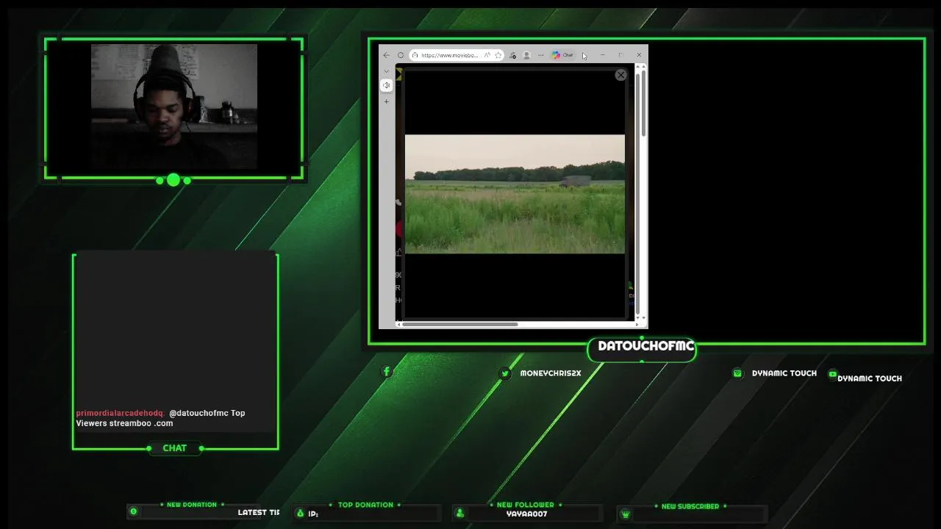Click MONEYCHRIS2X text
The width and height of the screenshot is (941, 529).
click(551, 373)
